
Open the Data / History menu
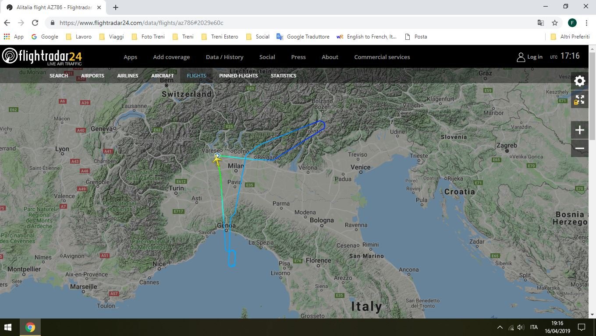click(x=224, y=57)
